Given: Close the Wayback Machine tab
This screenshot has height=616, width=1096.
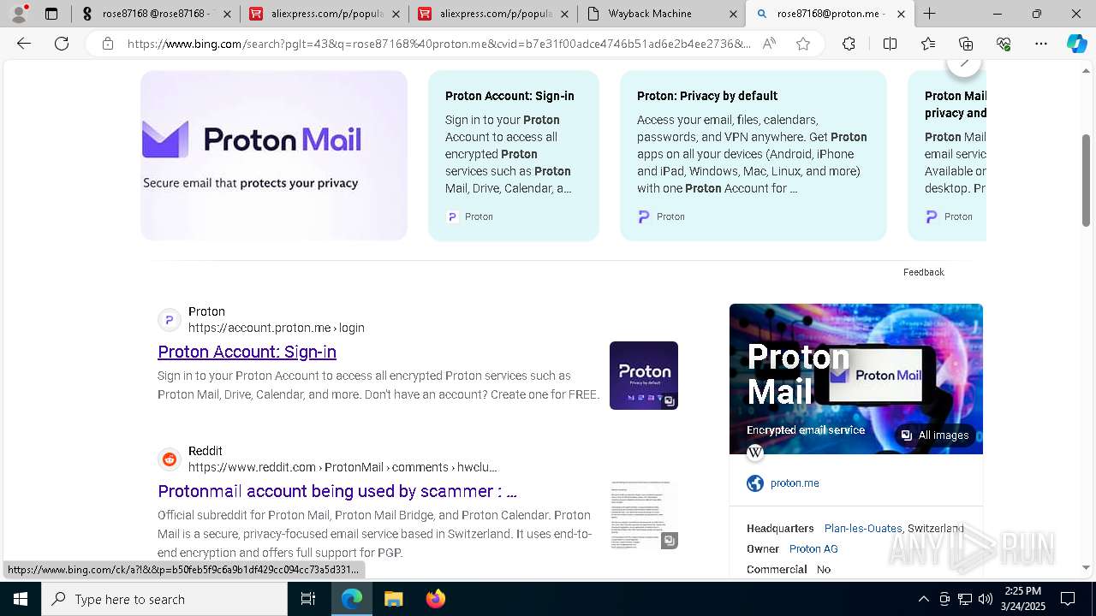Looking at the screenshot, I should [733, 14].
